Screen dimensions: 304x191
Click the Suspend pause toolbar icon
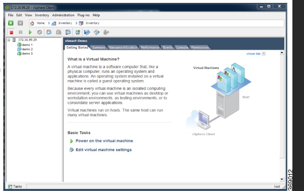pos(20,32)
